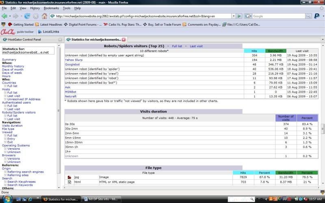Image resolution: width=325 pixels, height=203 pixels.
Task: Open the Help menu
Action: pos(77,8)
